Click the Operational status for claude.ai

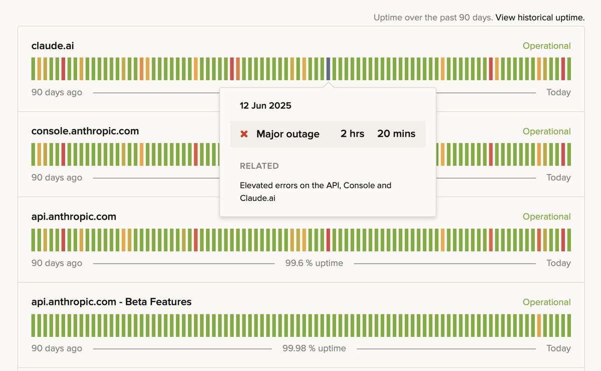pos(546,46)
